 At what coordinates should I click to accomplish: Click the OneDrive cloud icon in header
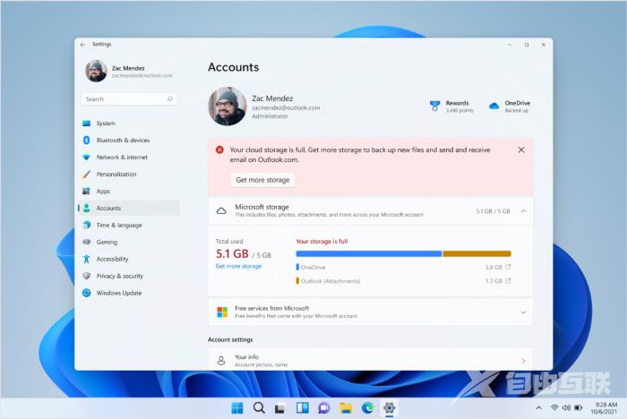click(494, 106)
